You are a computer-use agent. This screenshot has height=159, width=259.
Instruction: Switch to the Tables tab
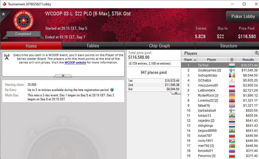[93, 46]
